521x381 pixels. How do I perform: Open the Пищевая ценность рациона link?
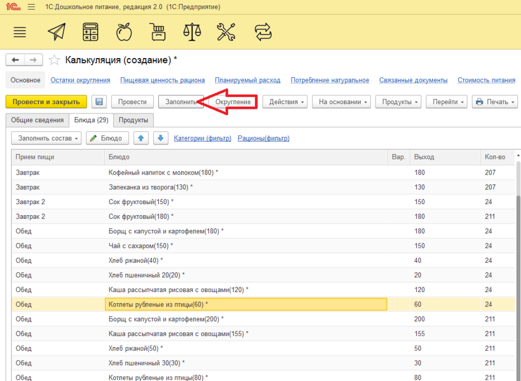click(x=162, y=80)
